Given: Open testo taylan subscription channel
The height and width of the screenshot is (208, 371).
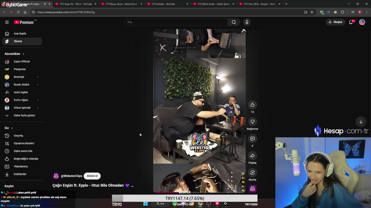Looking at the screenshot, I should tap(22, 92).
